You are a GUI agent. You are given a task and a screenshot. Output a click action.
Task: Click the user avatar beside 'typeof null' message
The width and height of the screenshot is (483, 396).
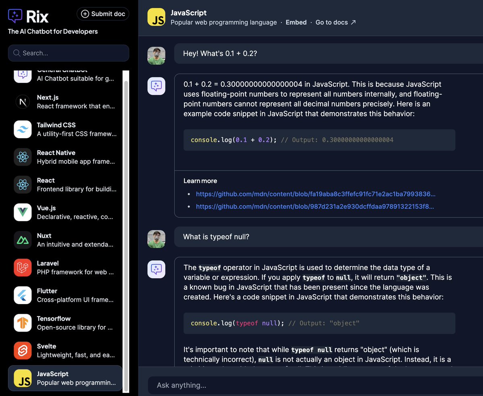coord(156,239)
